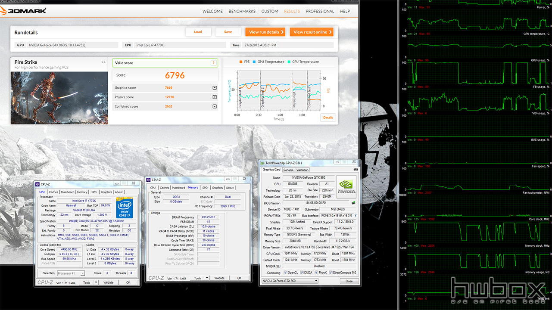Image resolution: width=552 pixels, height=310 pixels.
Task: Click the Bus Interface question mark in GPU-Z
Action: pyautogui.click(x=356, y=215)
